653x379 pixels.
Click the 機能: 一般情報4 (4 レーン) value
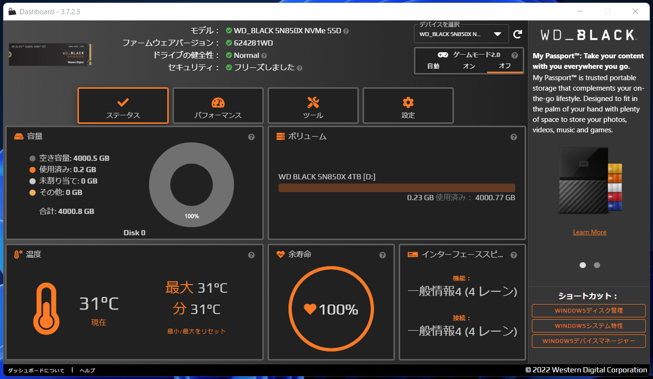[462, 291]
